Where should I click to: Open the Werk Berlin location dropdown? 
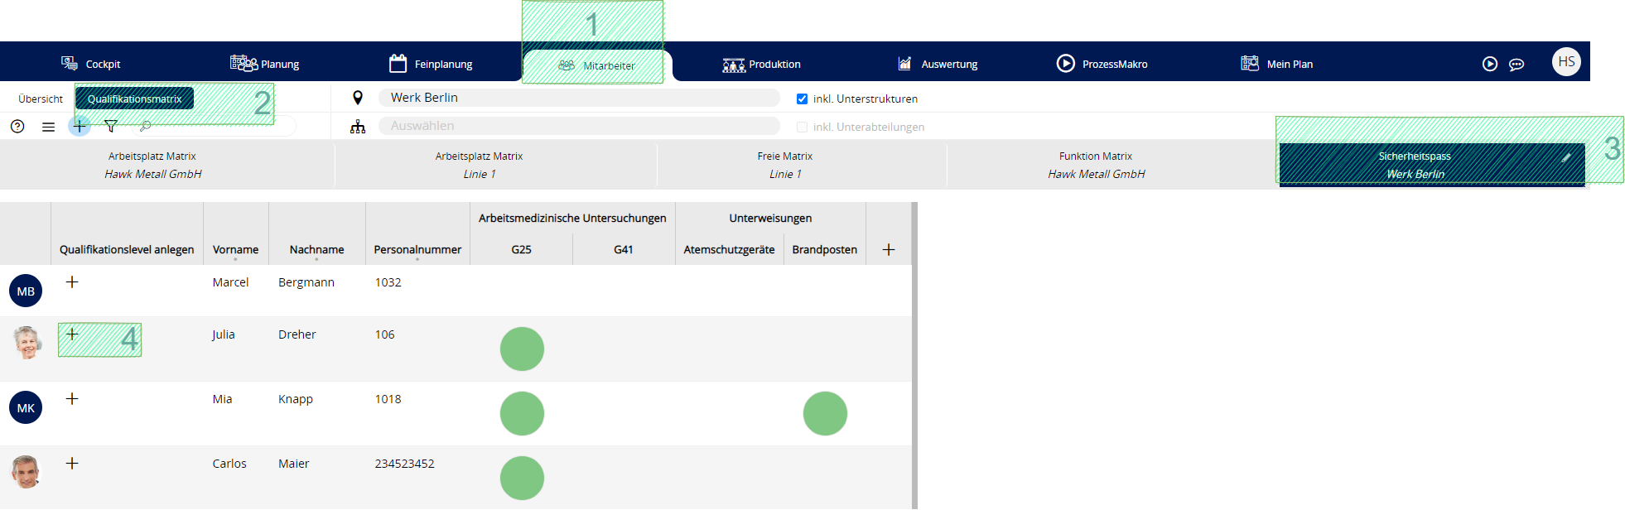578,98
